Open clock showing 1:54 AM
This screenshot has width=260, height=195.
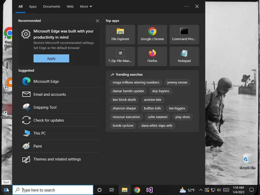(x=238, y=190)
